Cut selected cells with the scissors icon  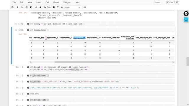click(x=22, y=7)
